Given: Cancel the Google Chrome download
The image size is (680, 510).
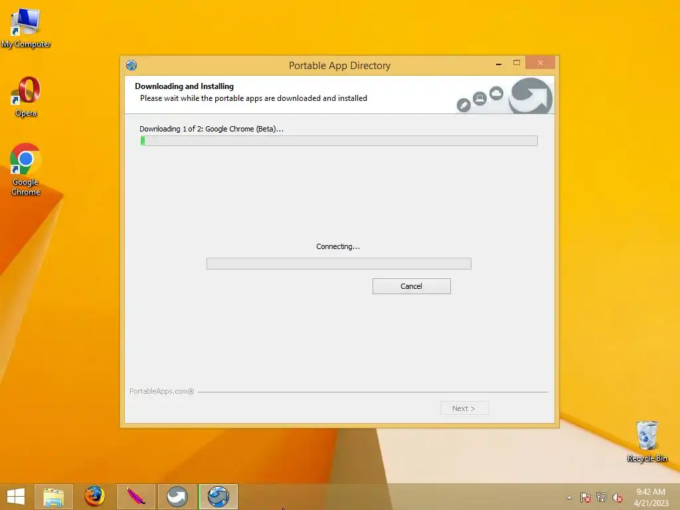Looking at the screenshot, I should pos(411,286).
